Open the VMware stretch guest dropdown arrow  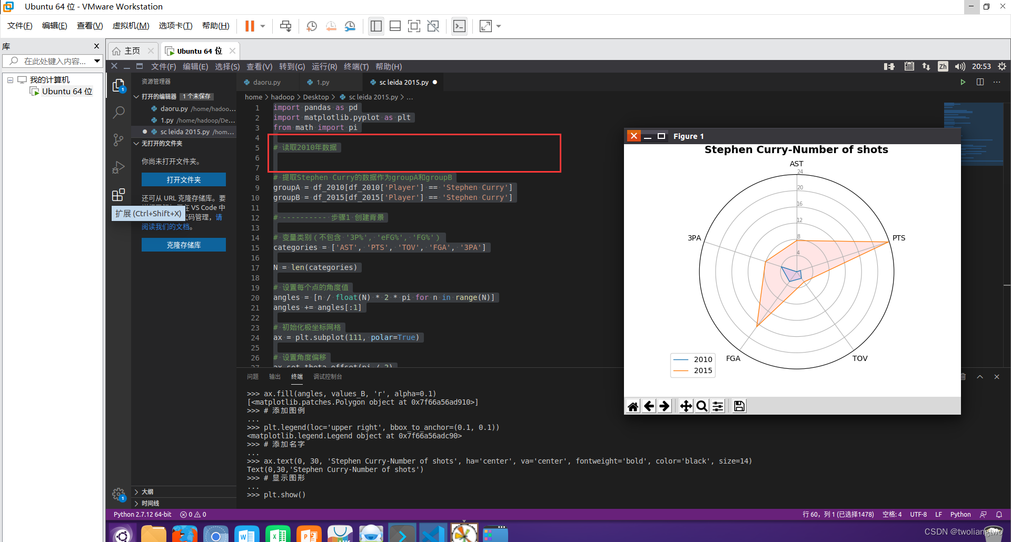pyautogui.click(x=499, y=26)
